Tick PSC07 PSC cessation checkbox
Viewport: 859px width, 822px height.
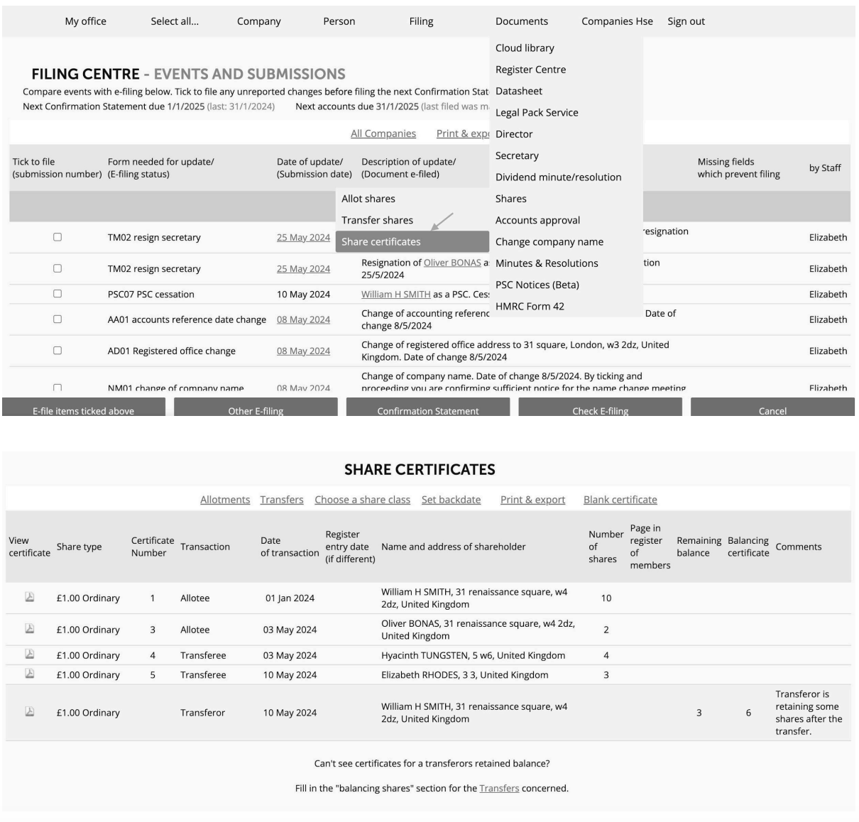coord(58,293)
